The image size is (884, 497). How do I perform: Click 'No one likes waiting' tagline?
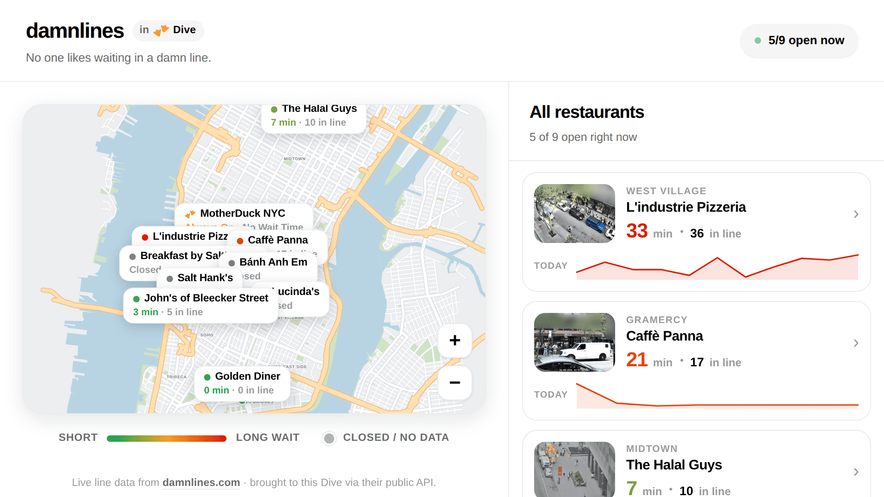pyautogui.click(x=118, y=58)
